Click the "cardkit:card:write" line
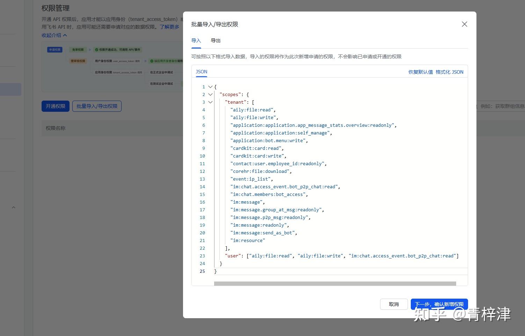The image size is (525, 336). tap(258, 156)
